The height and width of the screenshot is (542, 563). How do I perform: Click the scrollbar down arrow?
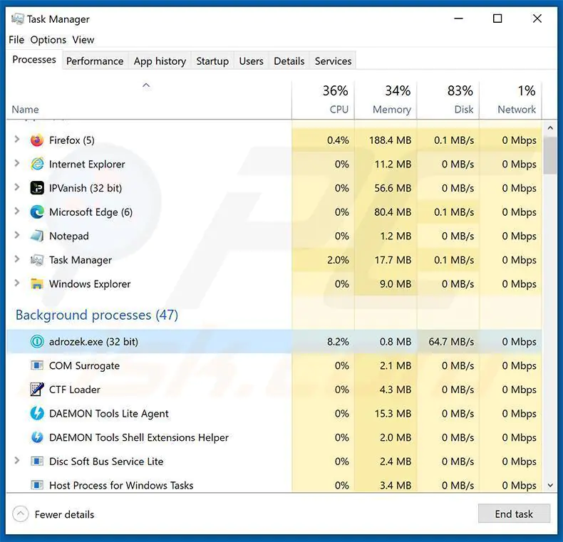click(550, 485)
